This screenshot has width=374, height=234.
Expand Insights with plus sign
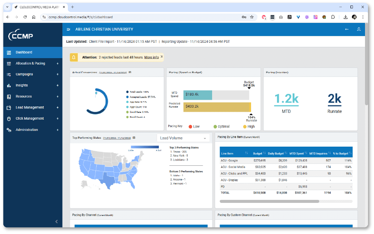(57, 85)
